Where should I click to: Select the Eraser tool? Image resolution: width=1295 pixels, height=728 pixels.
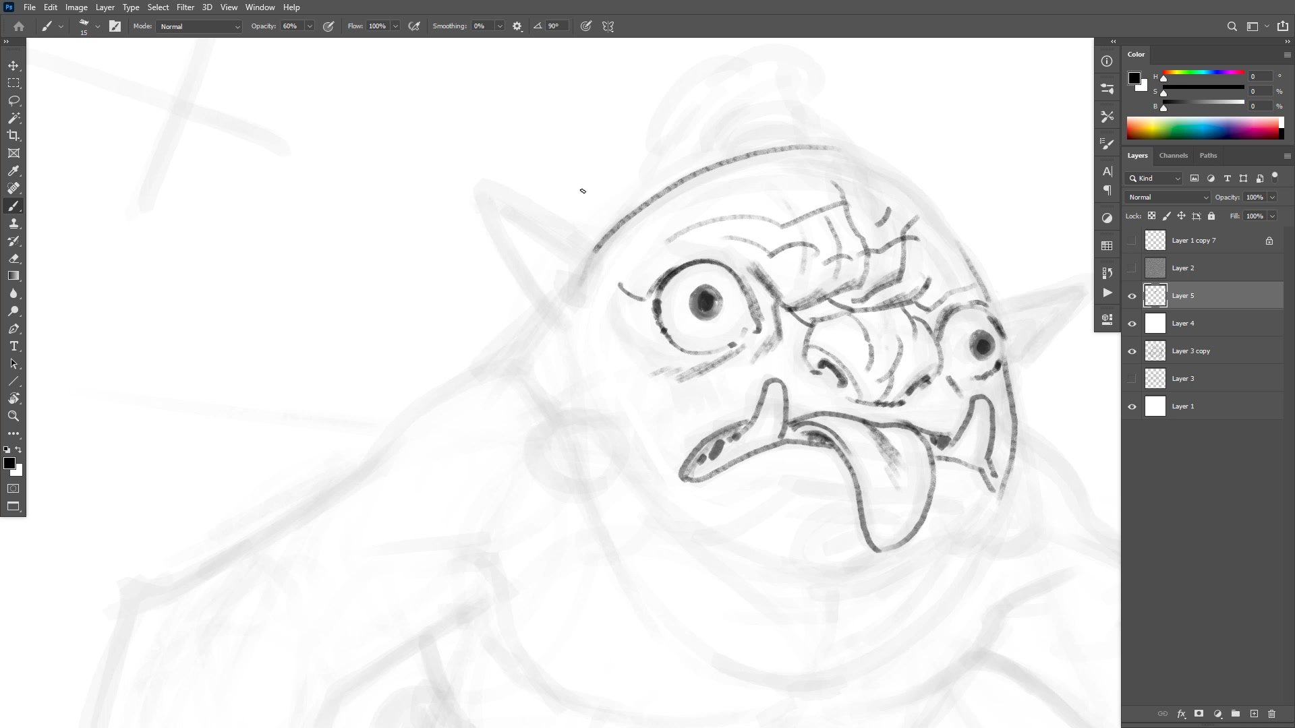pos(13,258)
